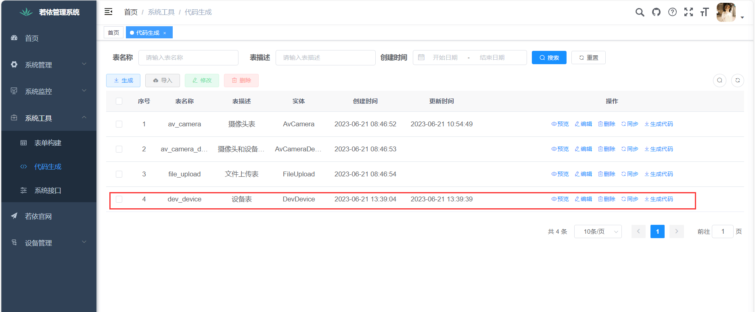Toggle fullscreen mode icon
Viewport: 755px width, 312px height.
(x=688, y=12)
